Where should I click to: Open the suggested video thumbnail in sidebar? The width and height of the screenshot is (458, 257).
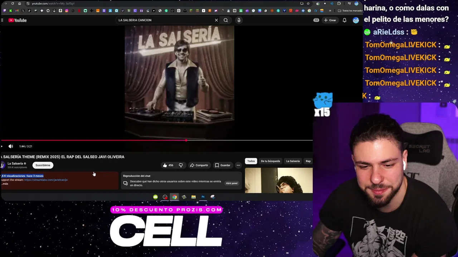coord(279,181)
